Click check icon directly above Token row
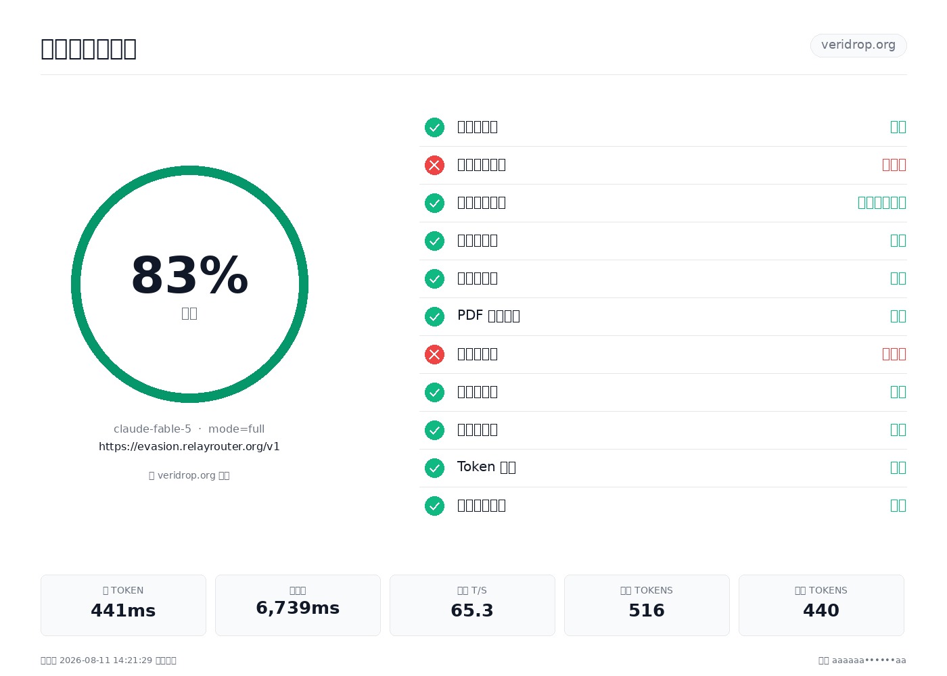Screen dimensions: 947x676 pyautogui.click(x=434, y=430)
